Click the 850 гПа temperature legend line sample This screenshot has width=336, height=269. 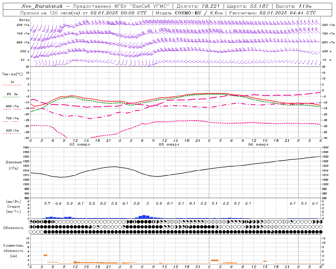point(12,109)
